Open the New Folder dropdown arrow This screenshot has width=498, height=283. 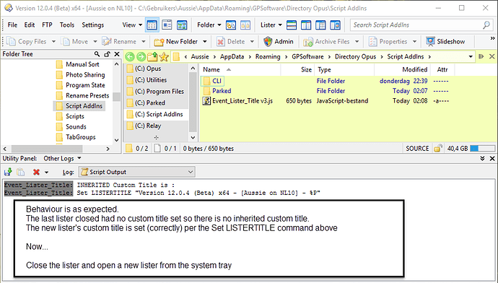(204, 42)
